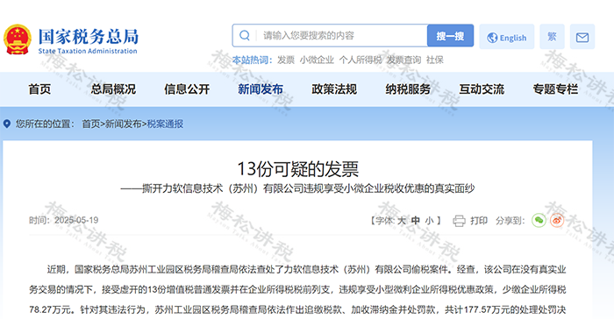Share article via Weibo icon
The width and height of the screenshot is (614, 319).
(557, 220)
